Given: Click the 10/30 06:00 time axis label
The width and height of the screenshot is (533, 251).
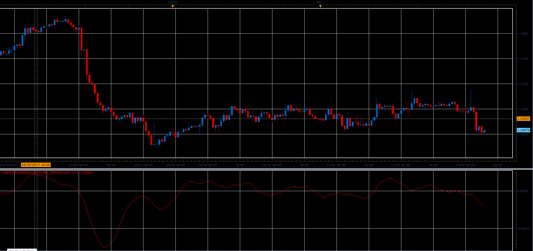Looking at the screenshot, I should [207, 165].
